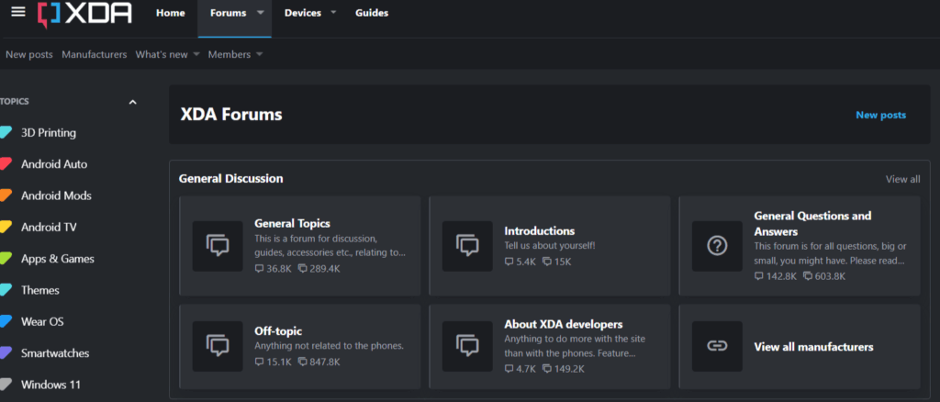The image size is (940, 402).
Task: Click the 5.4K thread count
Action: [x=526, y=262]
